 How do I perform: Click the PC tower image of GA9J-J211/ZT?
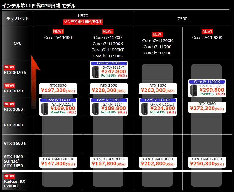193,90
